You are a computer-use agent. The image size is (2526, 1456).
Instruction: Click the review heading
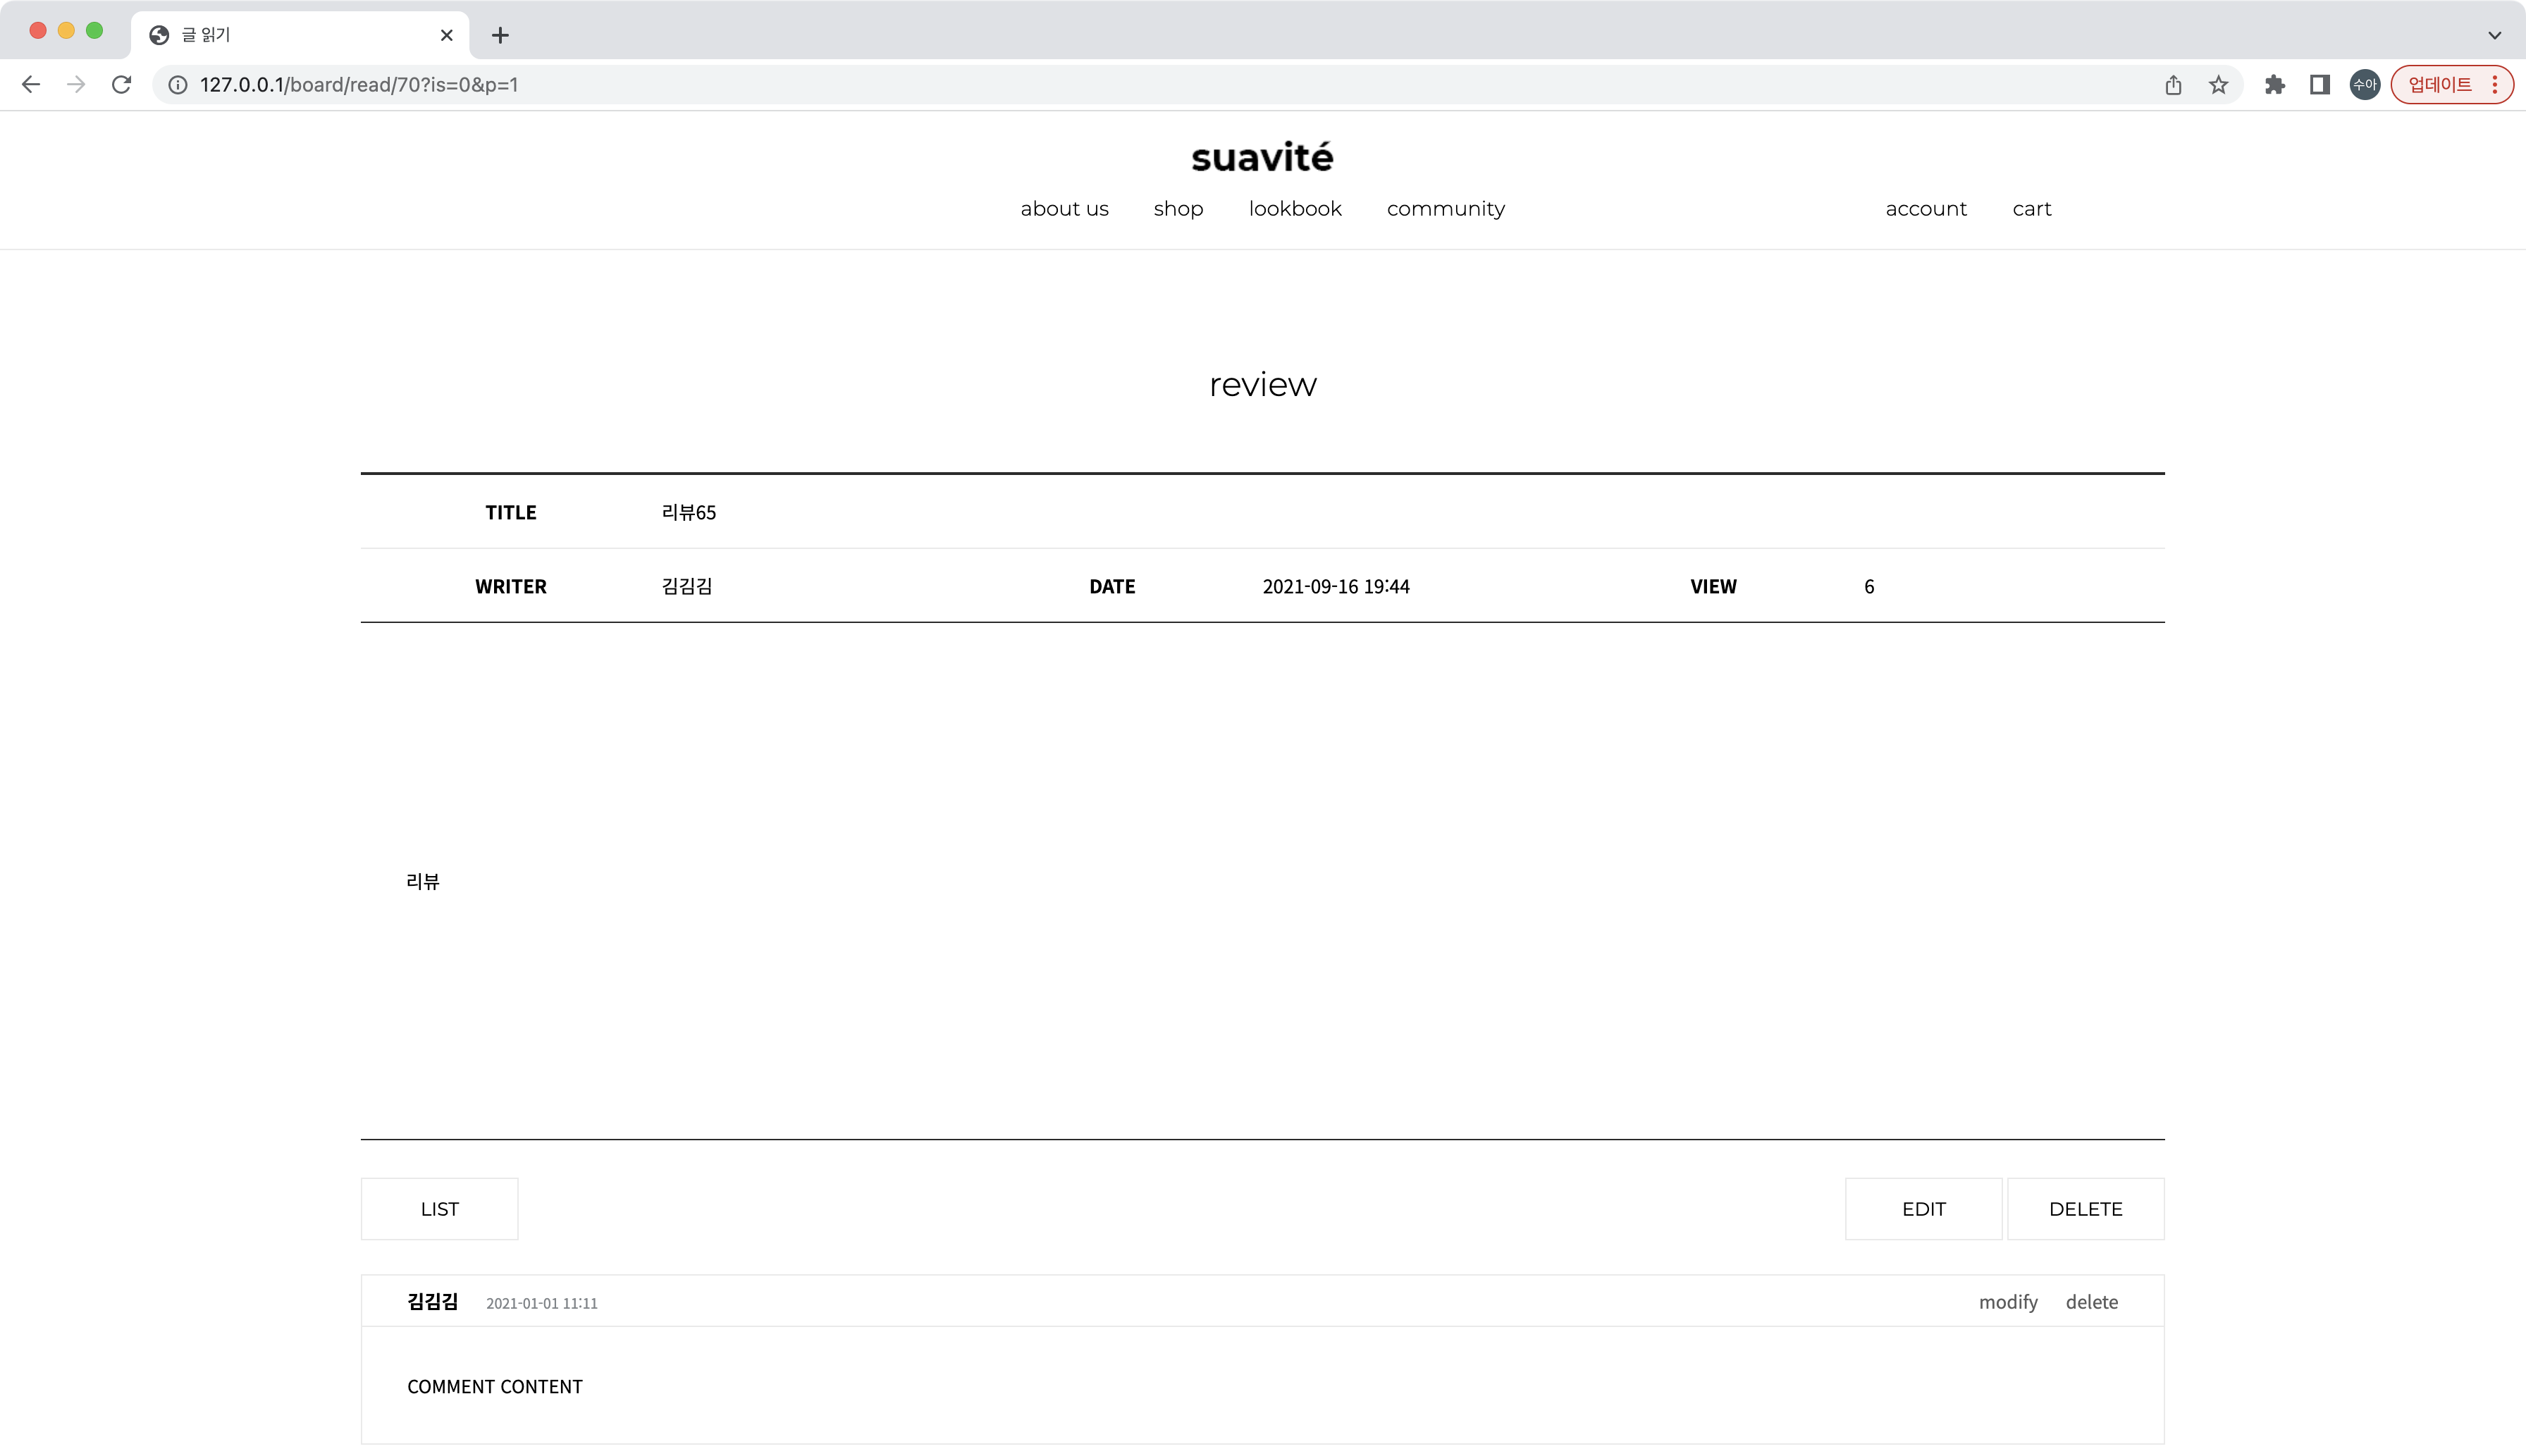(1262, 385)
